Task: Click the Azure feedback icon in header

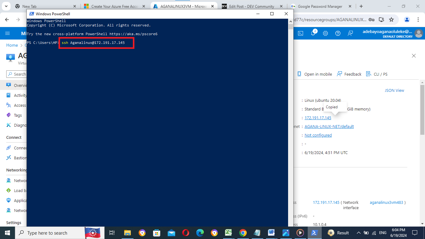Action: click(x=350, y=33)
